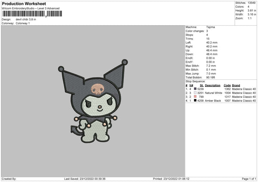Click the Zoom value '1:1'
This screenshot has width=258, height=182.
point(249,18)
